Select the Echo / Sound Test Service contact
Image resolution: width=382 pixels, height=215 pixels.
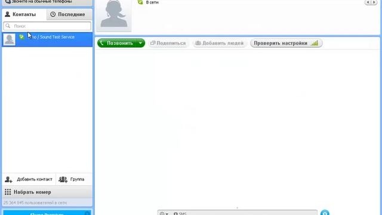point(47,39)
